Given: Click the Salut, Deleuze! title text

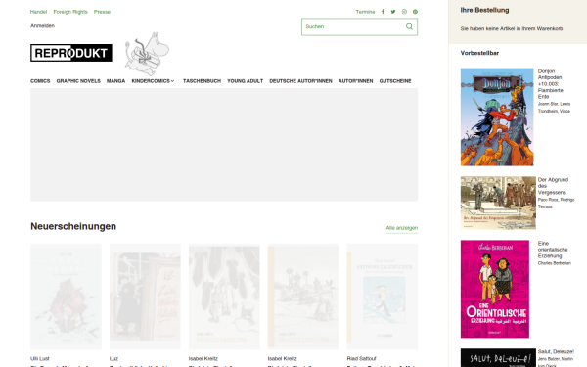Looking at the screenshot, I should point(556,351).
